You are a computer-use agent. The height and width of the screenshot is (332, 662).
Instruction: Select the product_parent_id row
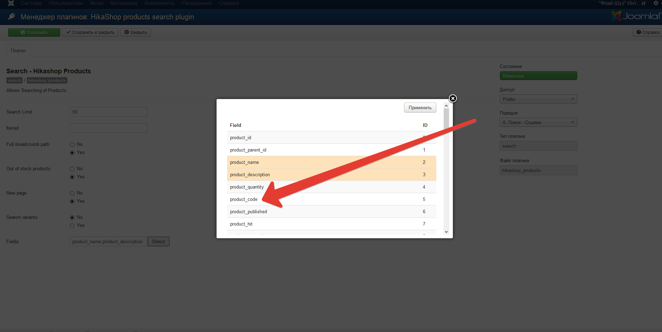click(332, 150)
